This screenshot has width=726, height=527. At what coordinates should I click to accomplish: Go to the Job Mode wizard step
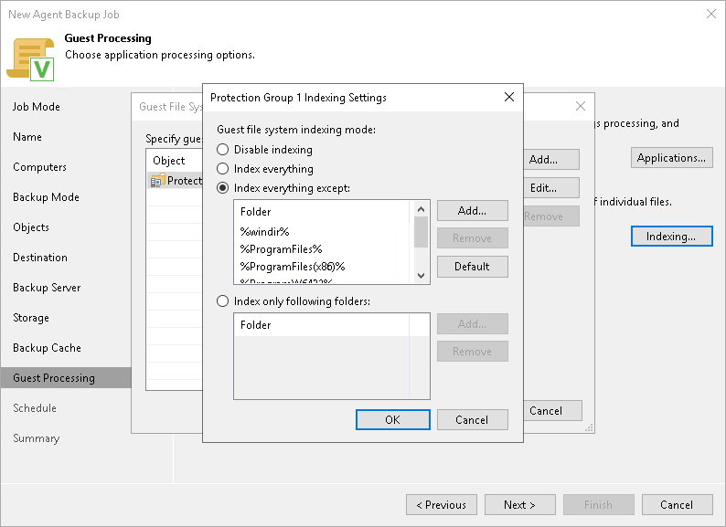click(x=37, y=107)
